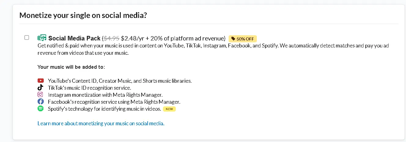Image resolution: width=406 pixels, height=142 pixels.
Task: Click TikTok's music ID recognition service line
Action: tap(89, 88)
